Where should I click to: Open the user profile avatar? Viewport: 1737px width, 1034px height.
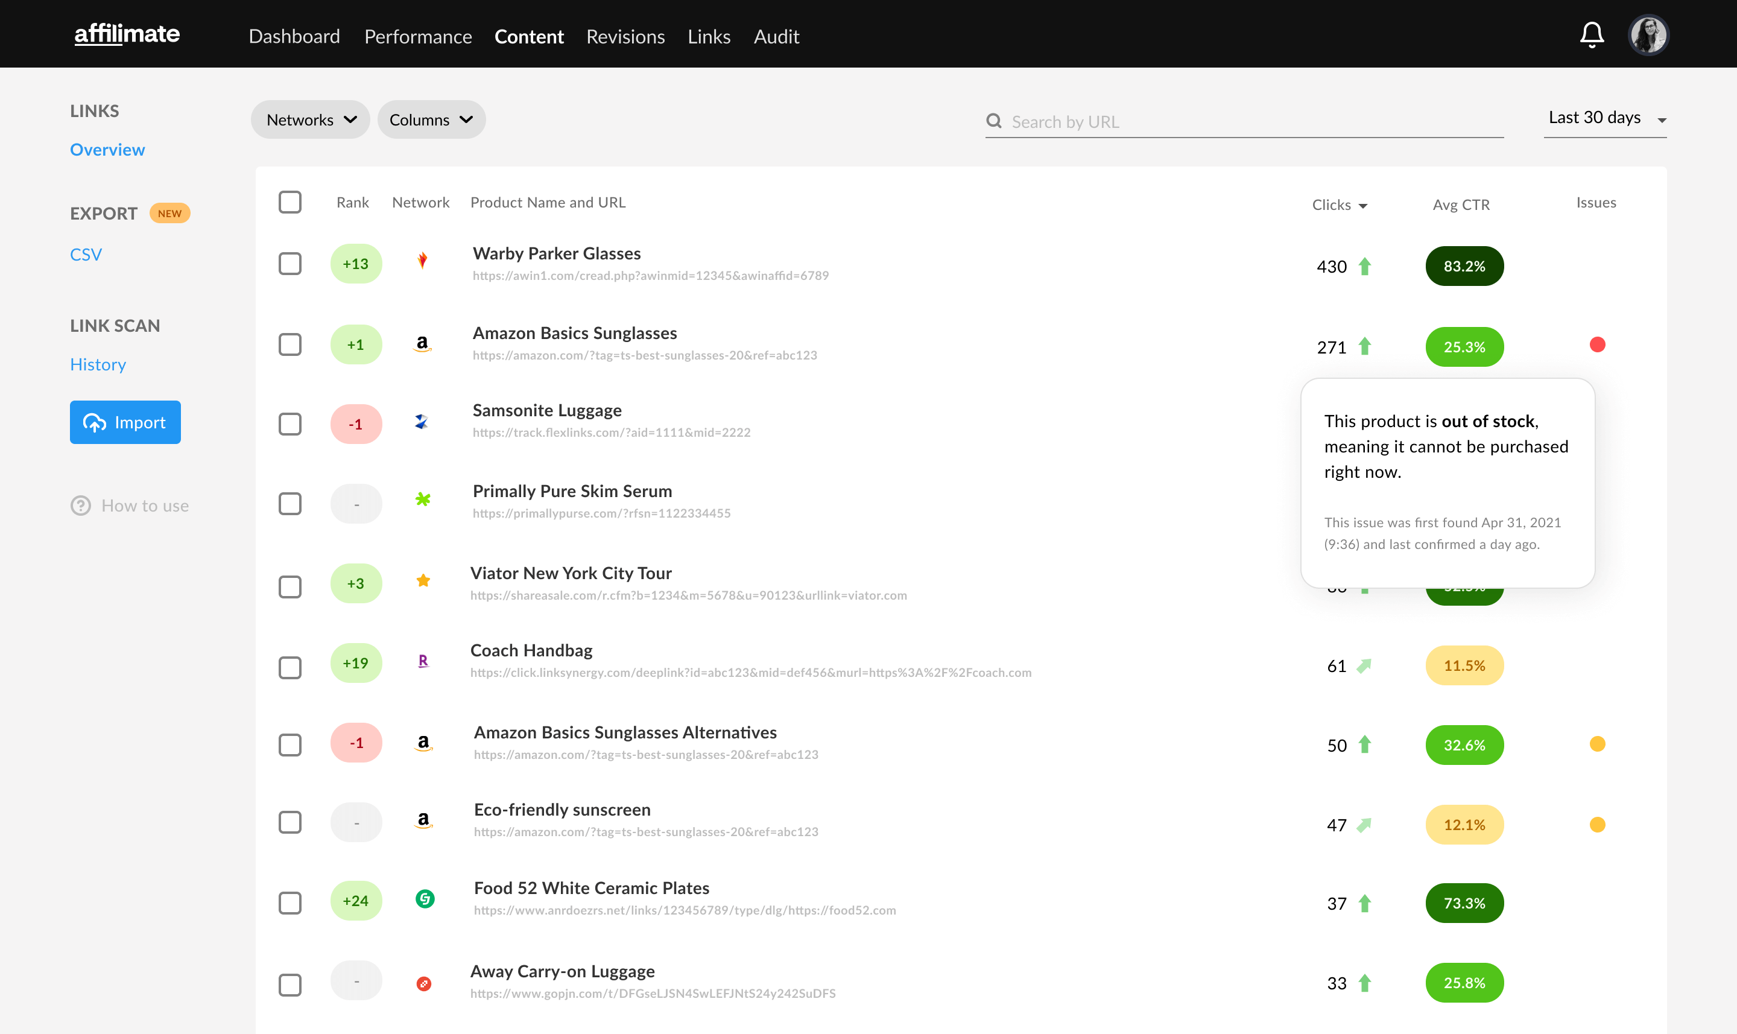pos(1648,35)
